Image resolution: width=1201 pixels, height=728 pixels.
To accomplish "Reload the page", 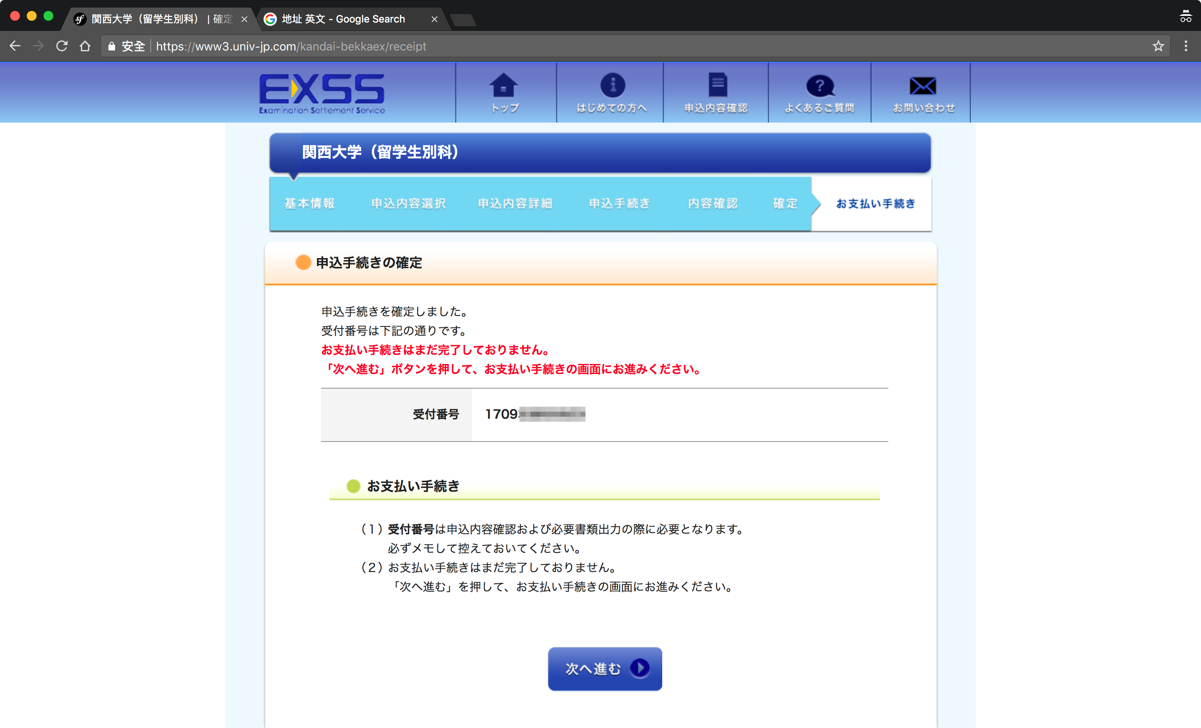I will [62, 46].
